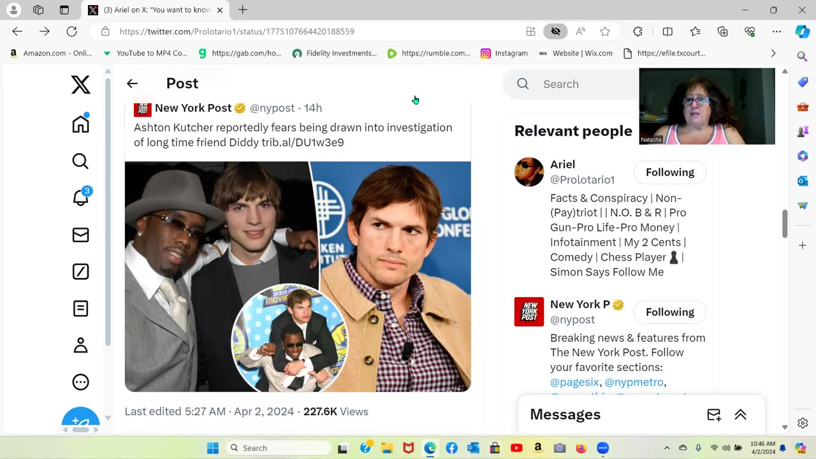Open the browser profile avatar
Screen dimensions: 816x459
coord(13,10)
